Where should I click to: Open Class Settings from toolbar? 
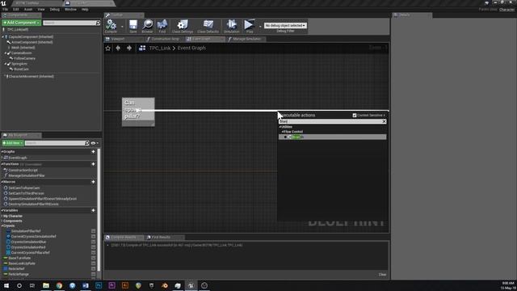183,26
